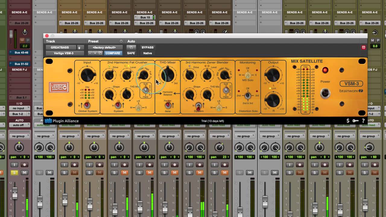The height and width of the screenshot is (217, 386).
Task: Click the Trial (13 days left) text
Action: point(213,121)
